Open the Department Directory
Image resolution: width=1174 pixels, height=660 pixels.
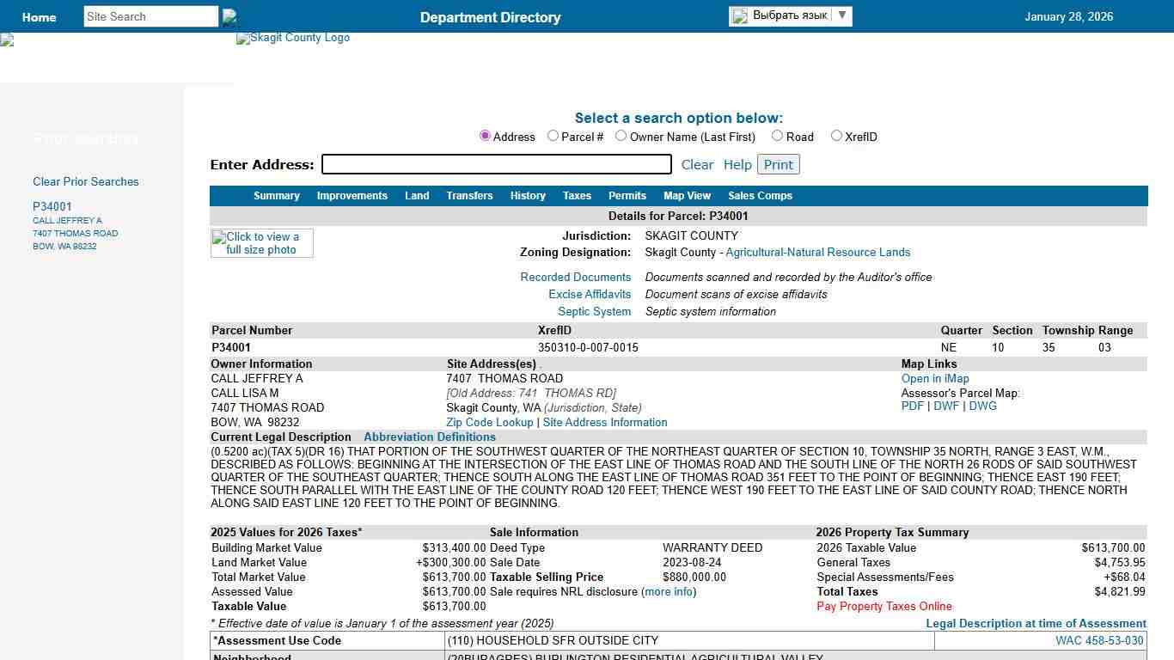coord(490,17)
